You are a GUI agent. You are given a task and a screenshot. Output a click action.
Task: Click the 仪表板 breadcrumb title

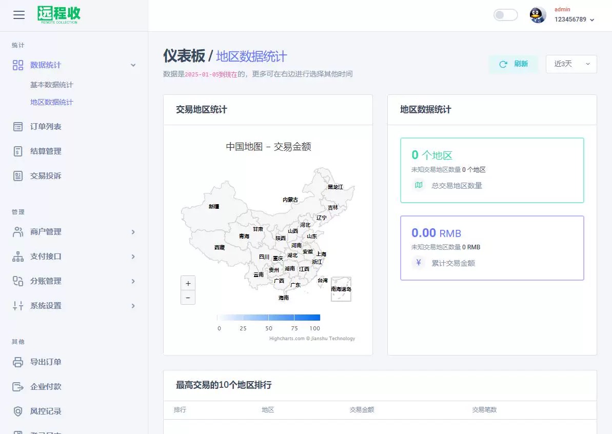pyautogui.click(x=184, y=56)
